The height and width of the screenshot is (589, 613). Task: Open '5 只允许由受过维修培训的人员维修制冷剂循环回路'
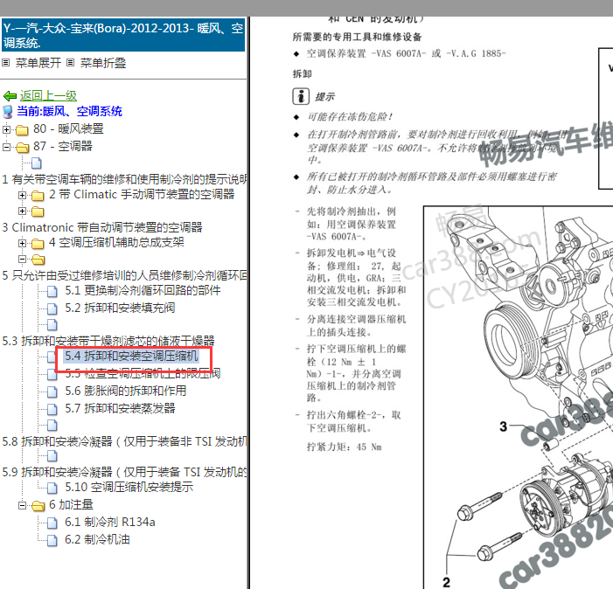[124, 275]
